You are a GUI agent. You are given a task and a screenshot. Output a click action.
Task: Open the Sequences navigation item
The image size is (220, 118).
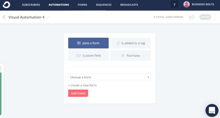104,5
